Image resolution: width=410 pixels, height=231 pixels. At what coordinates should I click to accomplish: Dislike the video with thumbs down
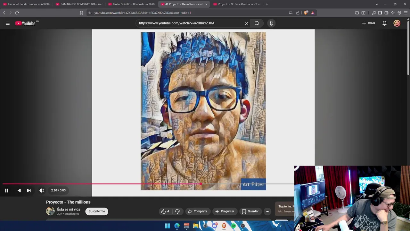pyautogui.click(x=177, y=211)
